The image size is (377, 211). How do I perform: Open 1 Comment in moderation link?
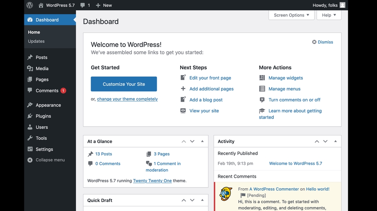point(163,167)
